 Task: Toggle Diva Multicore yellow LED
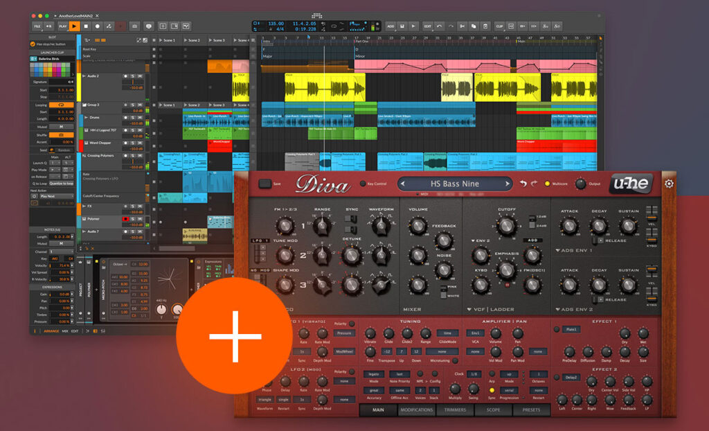click(x=547, y=184)
